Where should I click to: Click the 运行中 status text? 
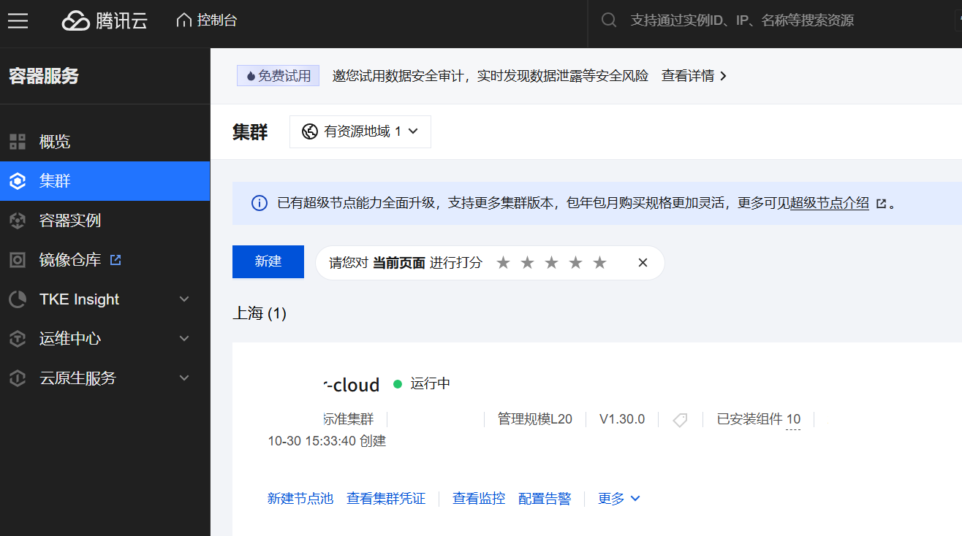click(x=431, y=383)
